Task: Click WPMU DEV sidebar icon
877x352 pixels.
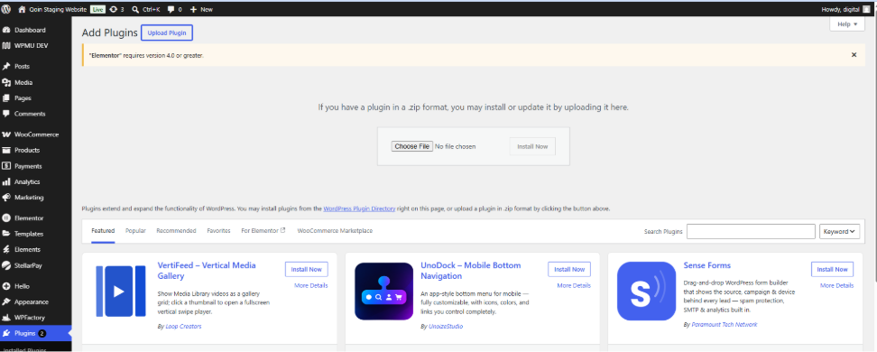Action: [6, 46]
